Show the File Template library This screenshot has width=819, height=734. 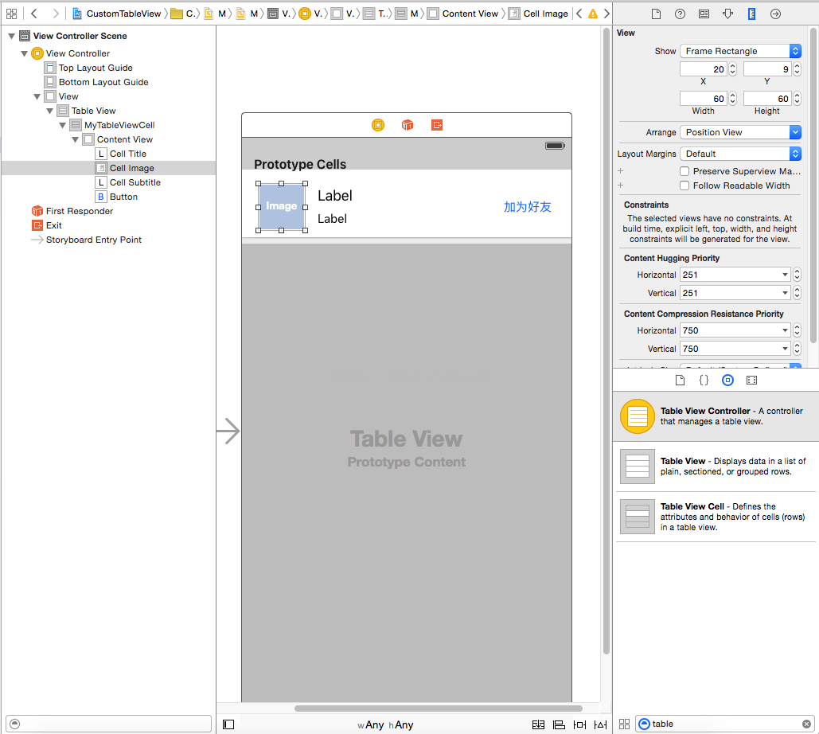coord(680,381)
